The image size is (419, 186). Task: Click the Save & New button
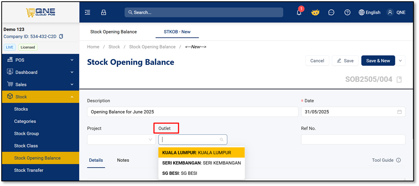[378, 61]
